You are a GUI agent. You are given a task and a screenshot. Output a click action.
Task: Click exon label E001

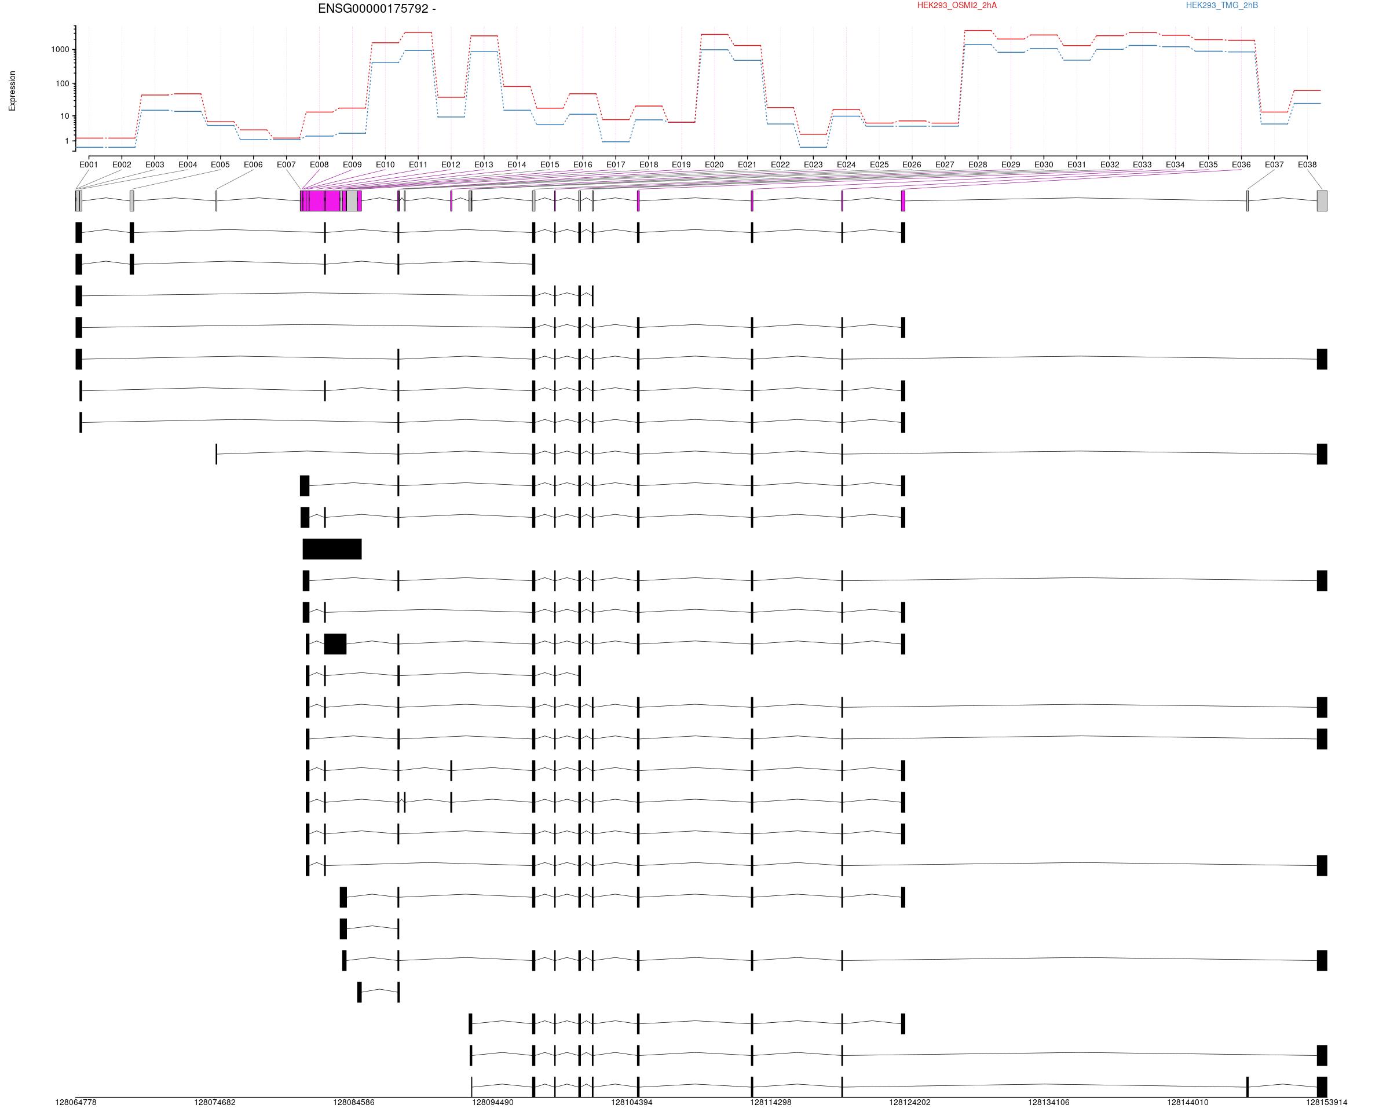coord(89,165)
